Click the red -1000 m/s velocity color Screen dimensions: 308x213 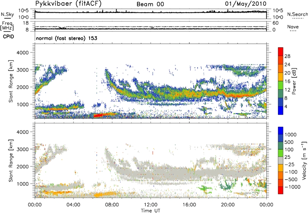tap(281, 190)
